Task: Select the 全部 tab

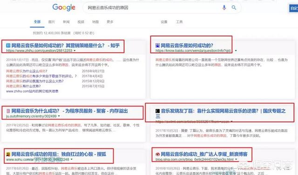Action: point(37,22)
